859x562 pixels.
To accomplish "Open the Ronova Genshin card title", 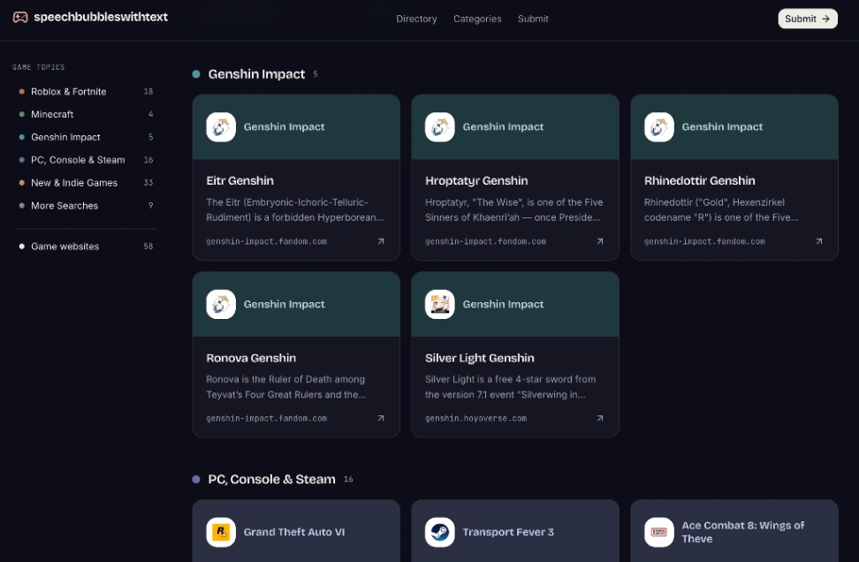I will point(251,358).
